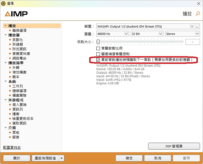Click the cache size value field
This screenshot has width=203, height=164.
pos(193,42)
